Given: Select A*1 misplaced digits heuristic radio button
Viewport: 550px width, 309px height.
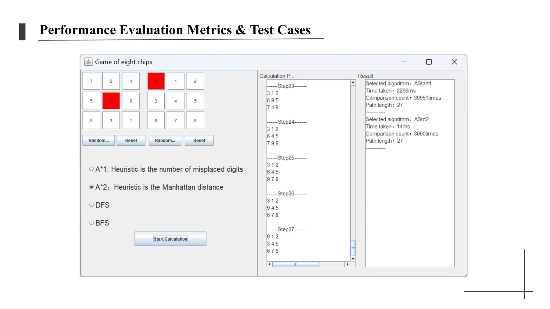Looking at the screenshot, I should (92, 169).
